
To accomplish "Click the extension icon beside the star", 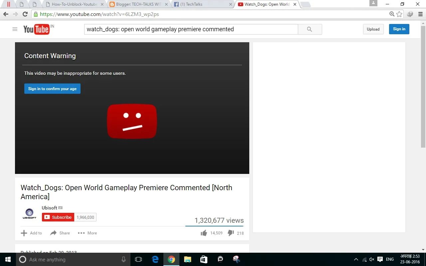I will coord(410,14).
